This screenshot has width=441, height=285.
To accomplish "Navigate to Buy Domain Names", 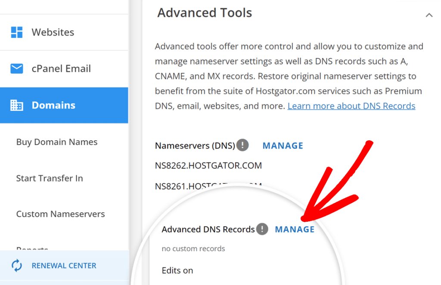I will click(x=56, y=142).
